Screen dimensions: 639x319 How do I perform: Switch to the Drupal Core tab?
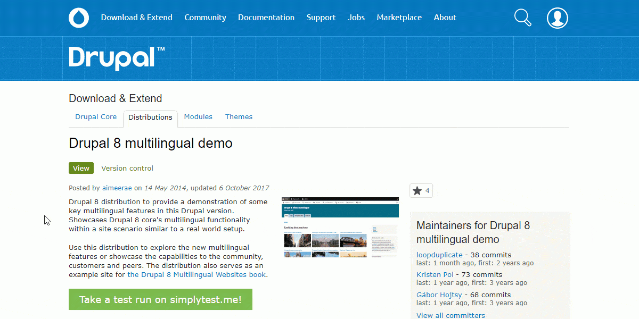[96, 117]
